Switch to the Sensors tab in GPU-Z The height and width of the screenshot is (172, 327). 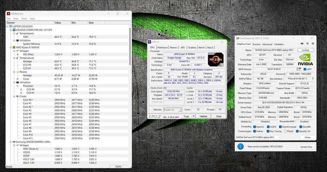(x=256, y=44)
